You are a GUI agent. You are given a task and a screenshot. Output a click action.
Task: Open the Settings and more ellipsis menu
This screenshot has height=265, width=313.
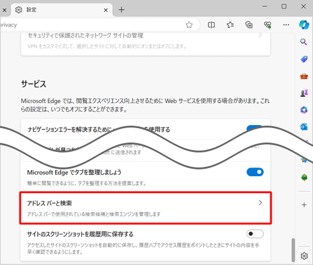tap(286, 25)
